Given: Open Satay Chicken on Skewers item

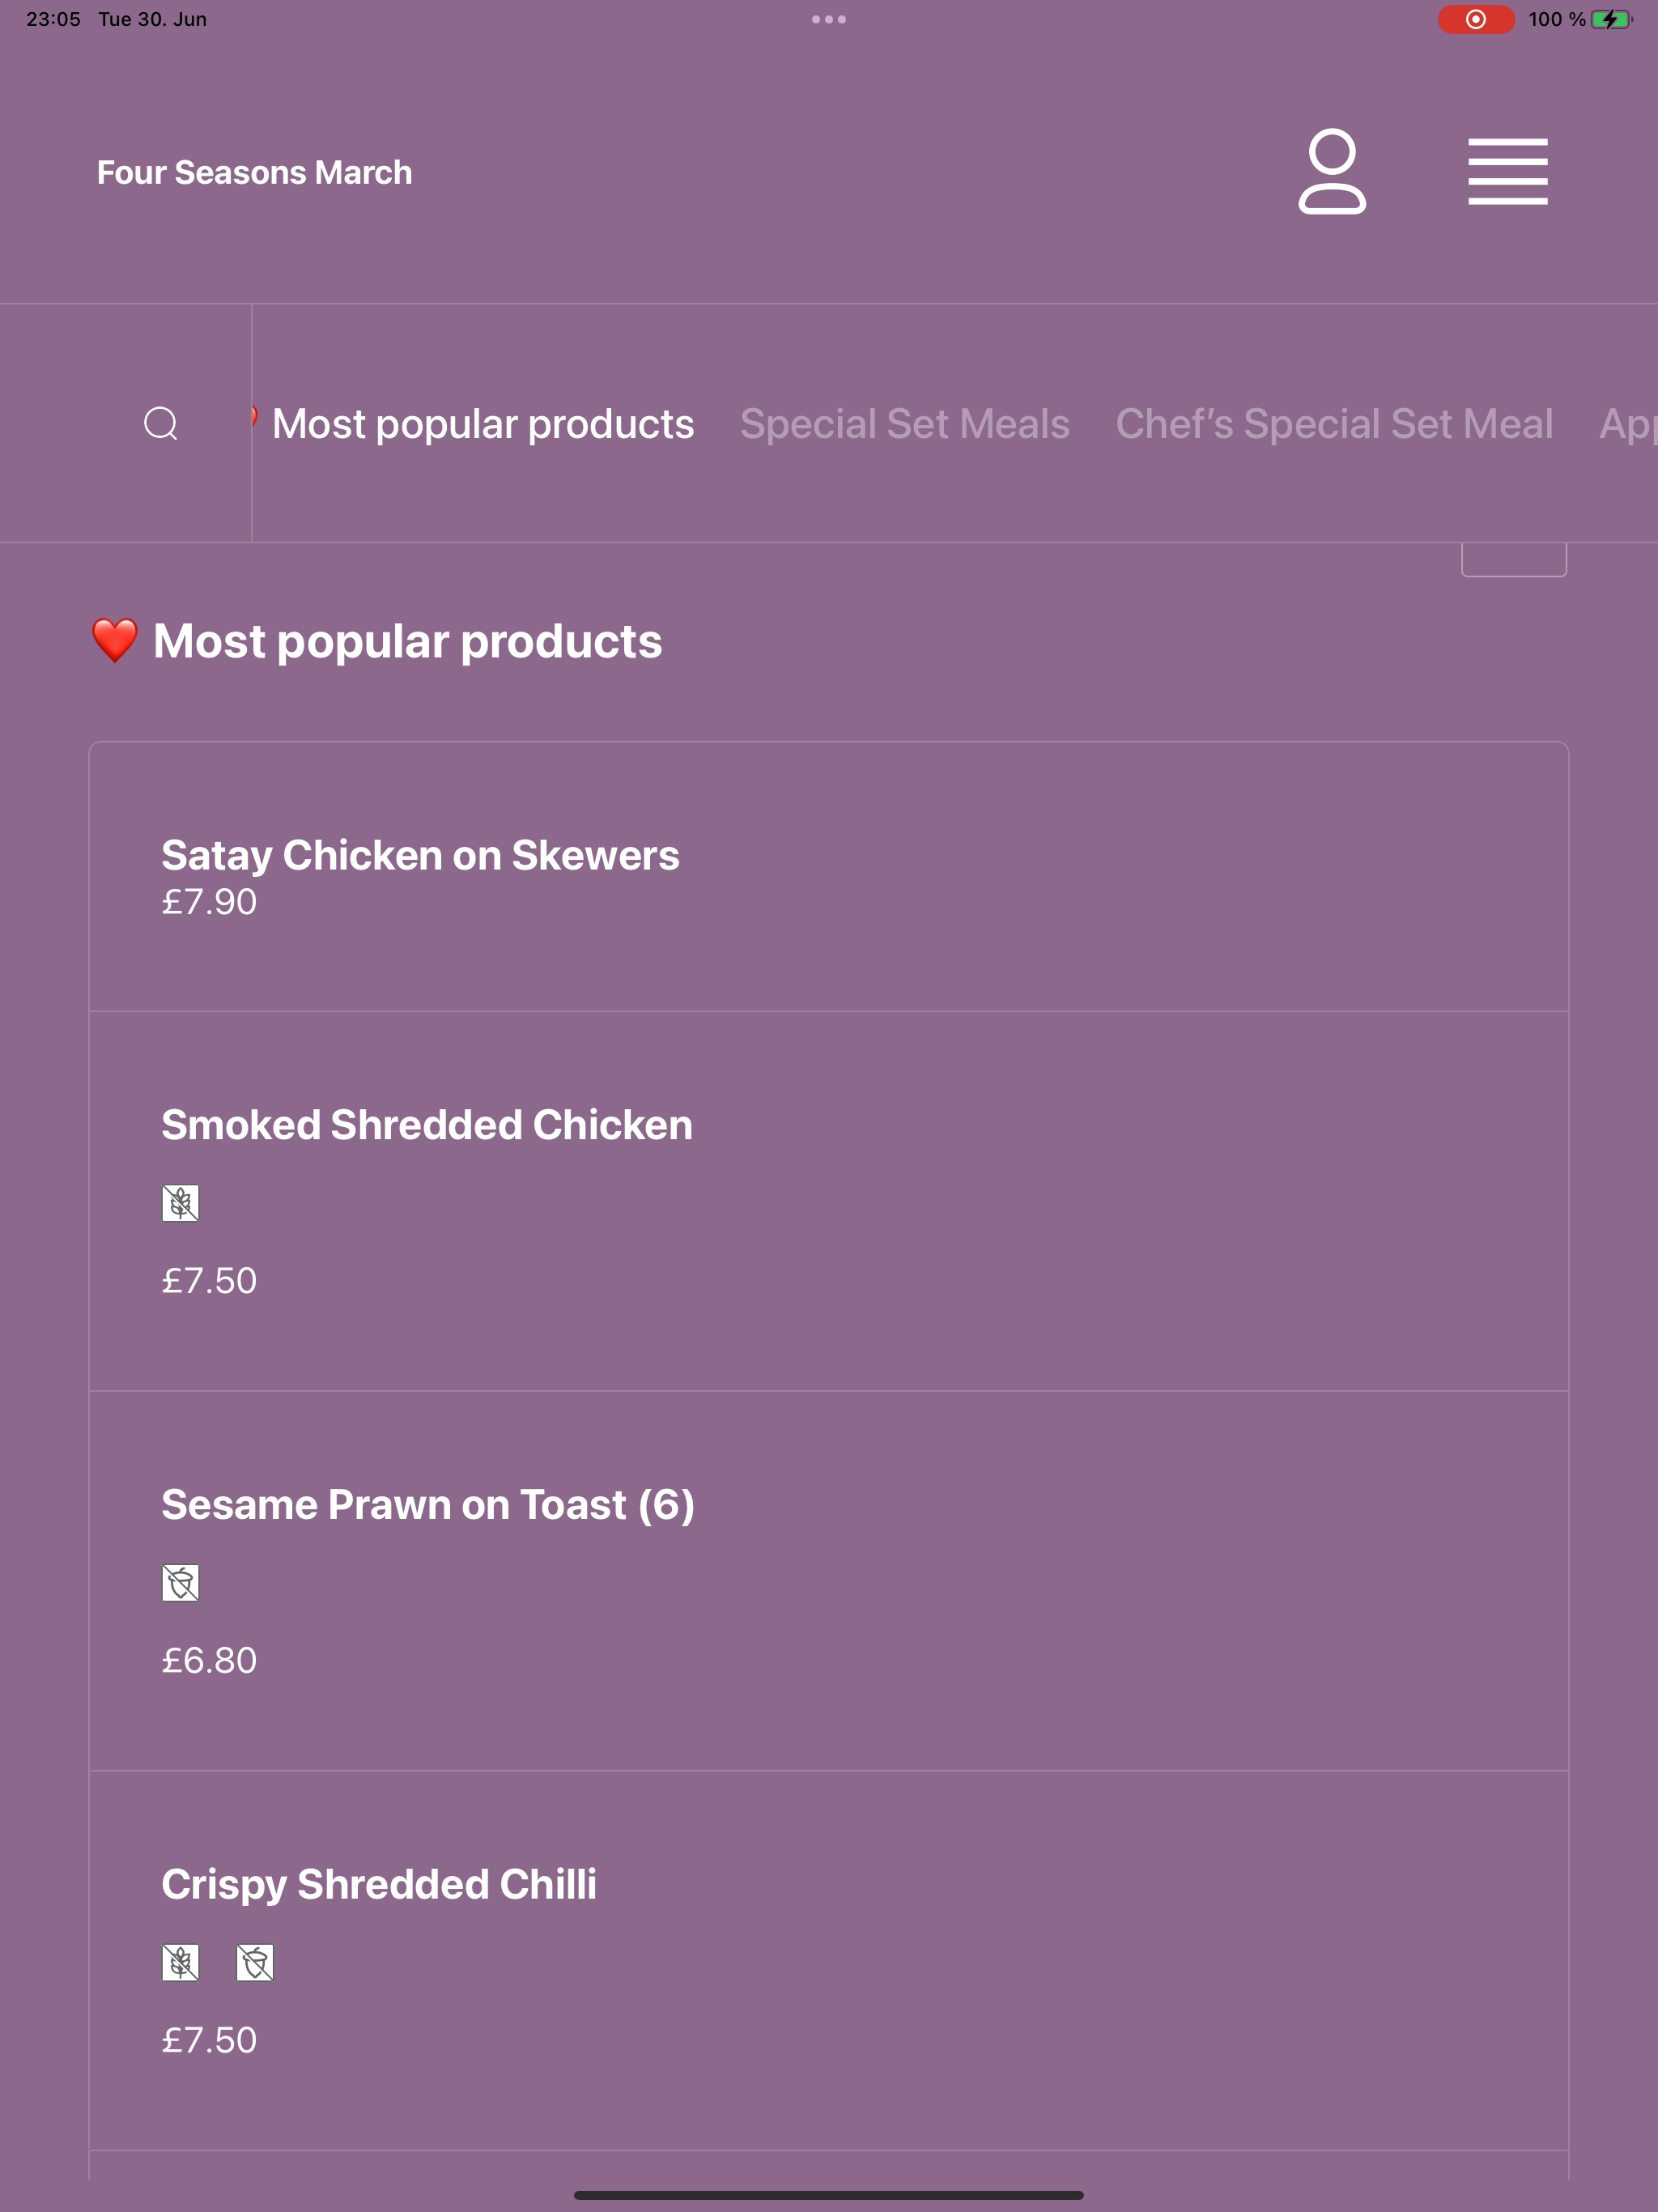Looking at the screenshot, I should pos(829,877).
